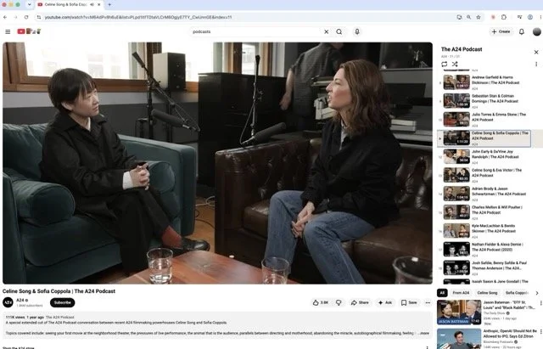Click the install/cast icon in address bar

coord(459,17)
